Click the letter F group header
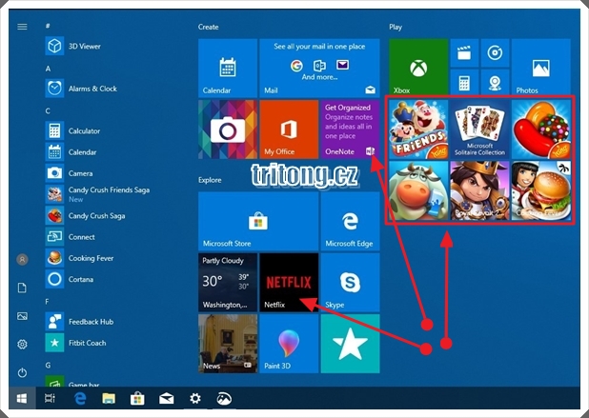Image resolution: width=589 pixels, height=418 pixels. pyautogui.click(x=48, y=302)
